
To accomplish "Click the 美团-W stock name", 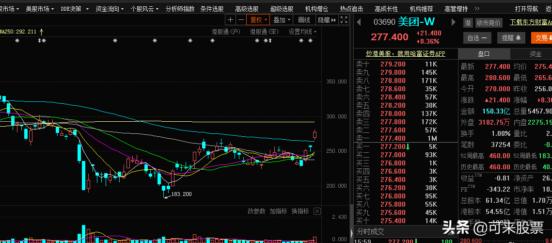I will point(416,22).
